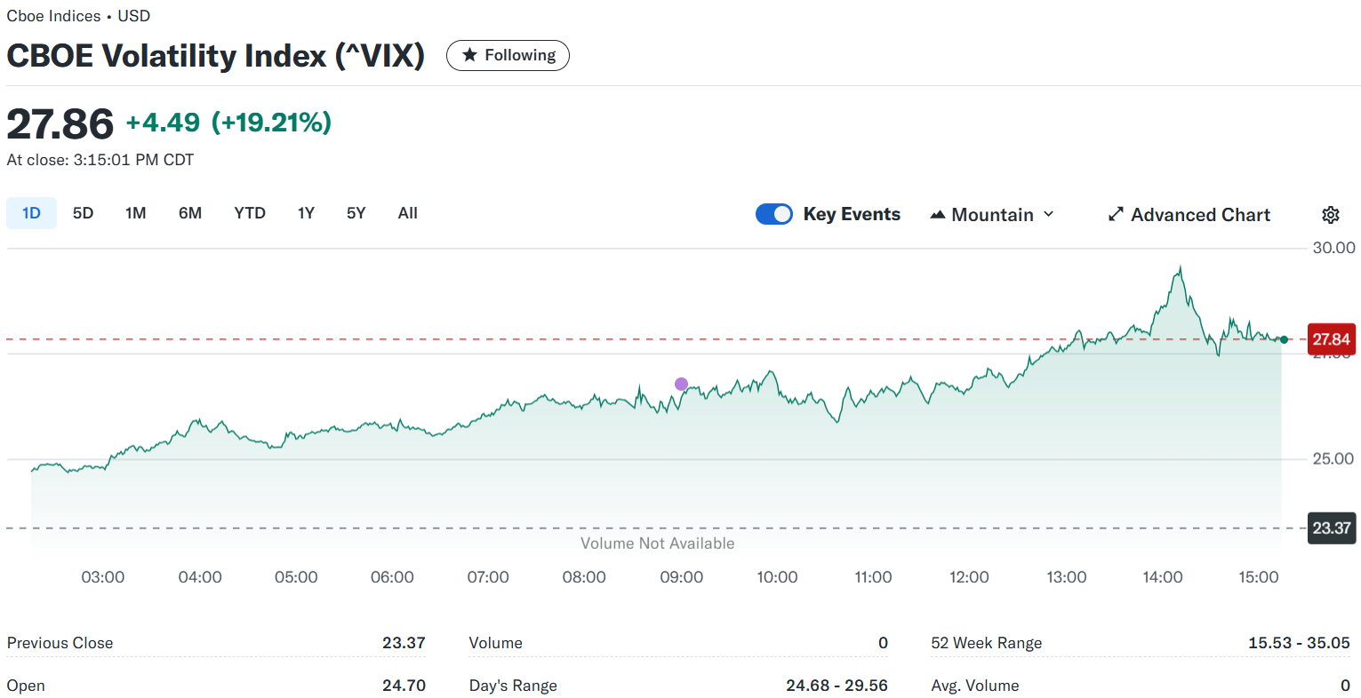The image size is (1361, 698).
Task: Click the Mountain chart type icon
Action: 937,215
